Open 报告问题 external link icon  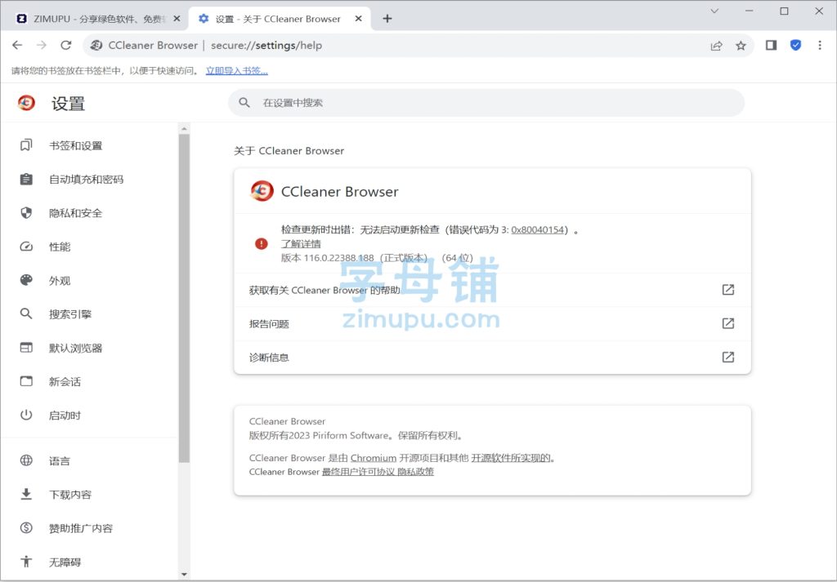tap(728, 323)
